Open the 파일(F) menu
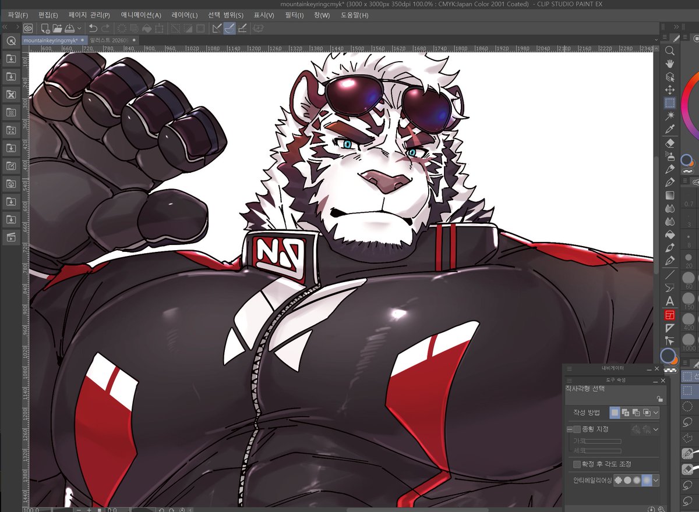This screenshot has height=512, width=699. tap(18, 15)
